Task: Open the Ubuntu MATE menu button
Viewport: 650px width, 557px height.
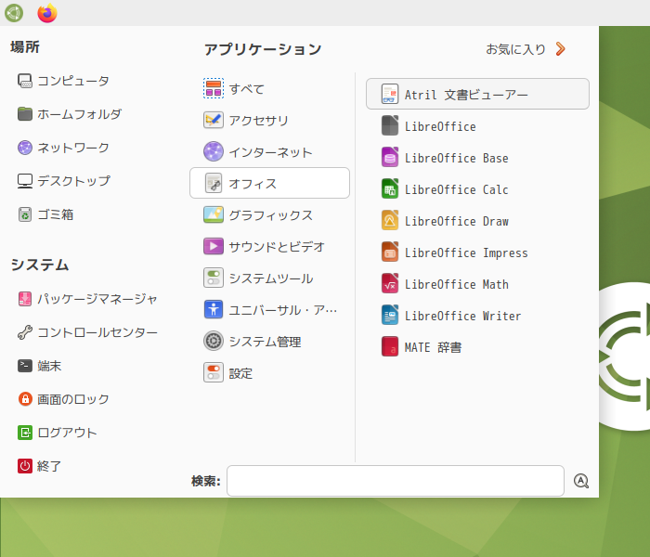Action: 14,13
